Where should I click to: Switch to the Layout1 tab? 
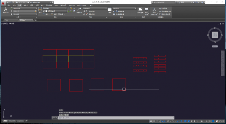click(x=12, y=121)
